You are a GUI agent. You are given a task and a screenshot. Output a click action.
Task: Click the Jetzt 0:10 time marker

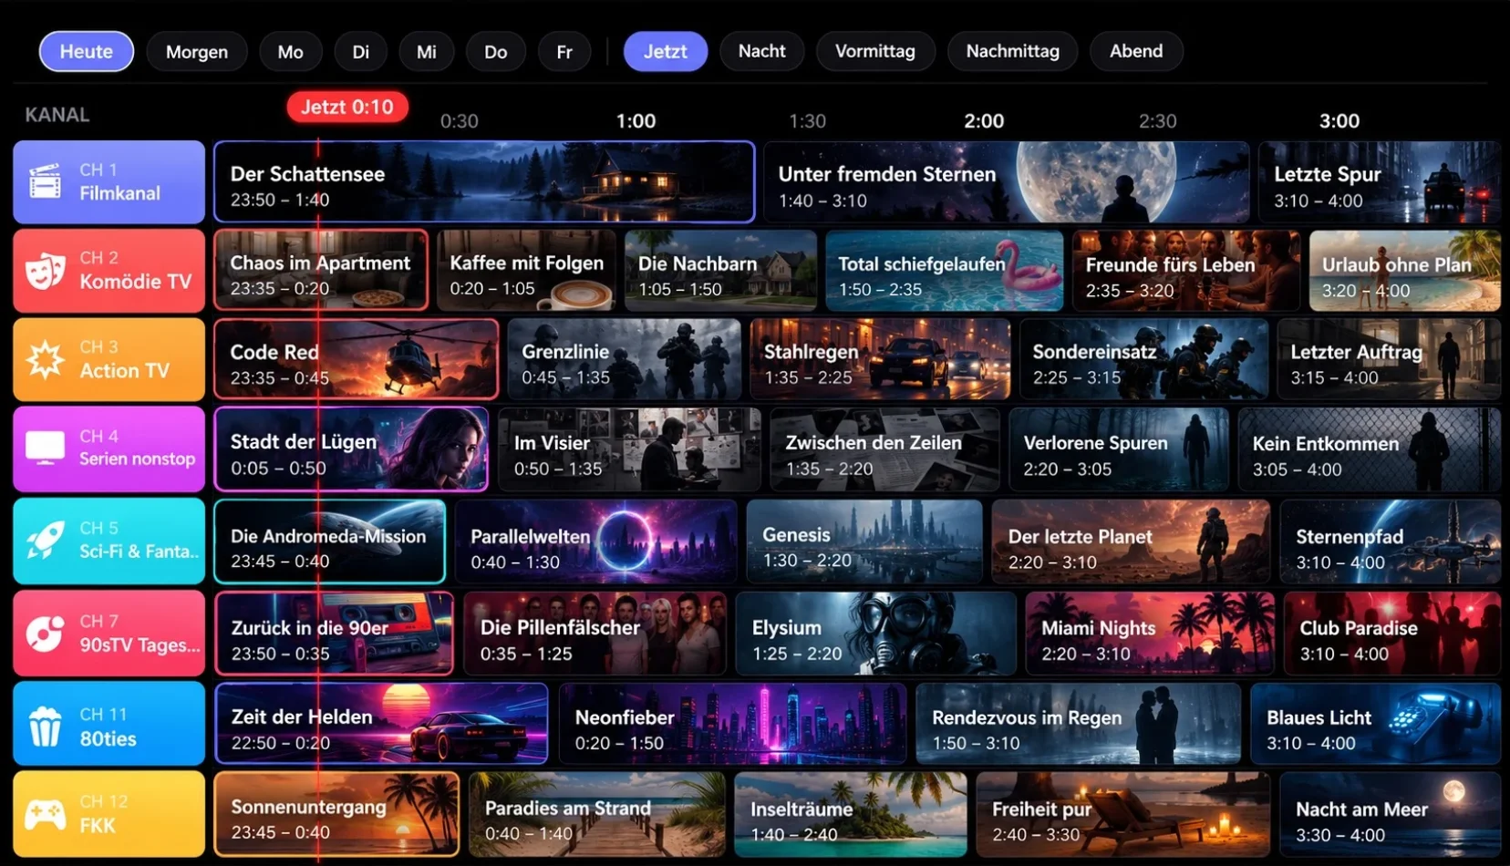coord(347,107)
